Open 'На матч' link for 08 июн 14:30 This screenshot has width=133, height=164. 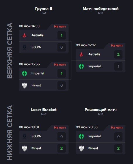(60, 26)
